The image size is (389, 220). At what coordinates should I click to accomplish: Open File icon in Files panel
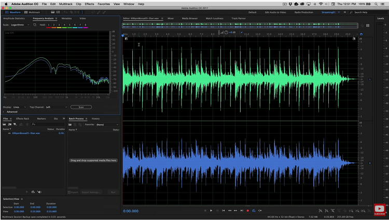[x=4, y=124]
